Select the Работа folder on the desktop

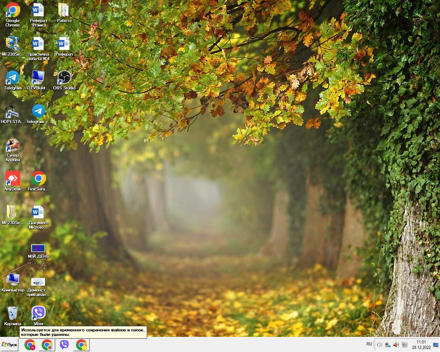point(64,13)
